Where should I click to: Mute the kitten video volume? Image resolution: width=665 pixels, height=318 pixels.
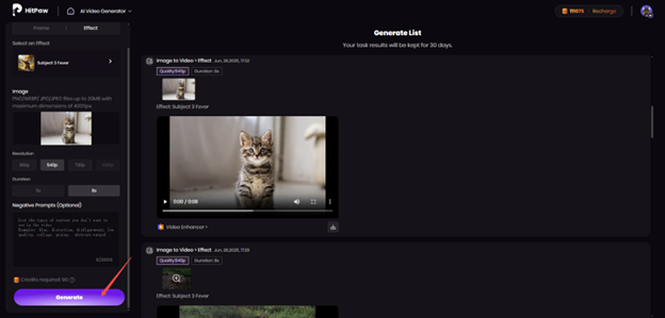(297, 202)
